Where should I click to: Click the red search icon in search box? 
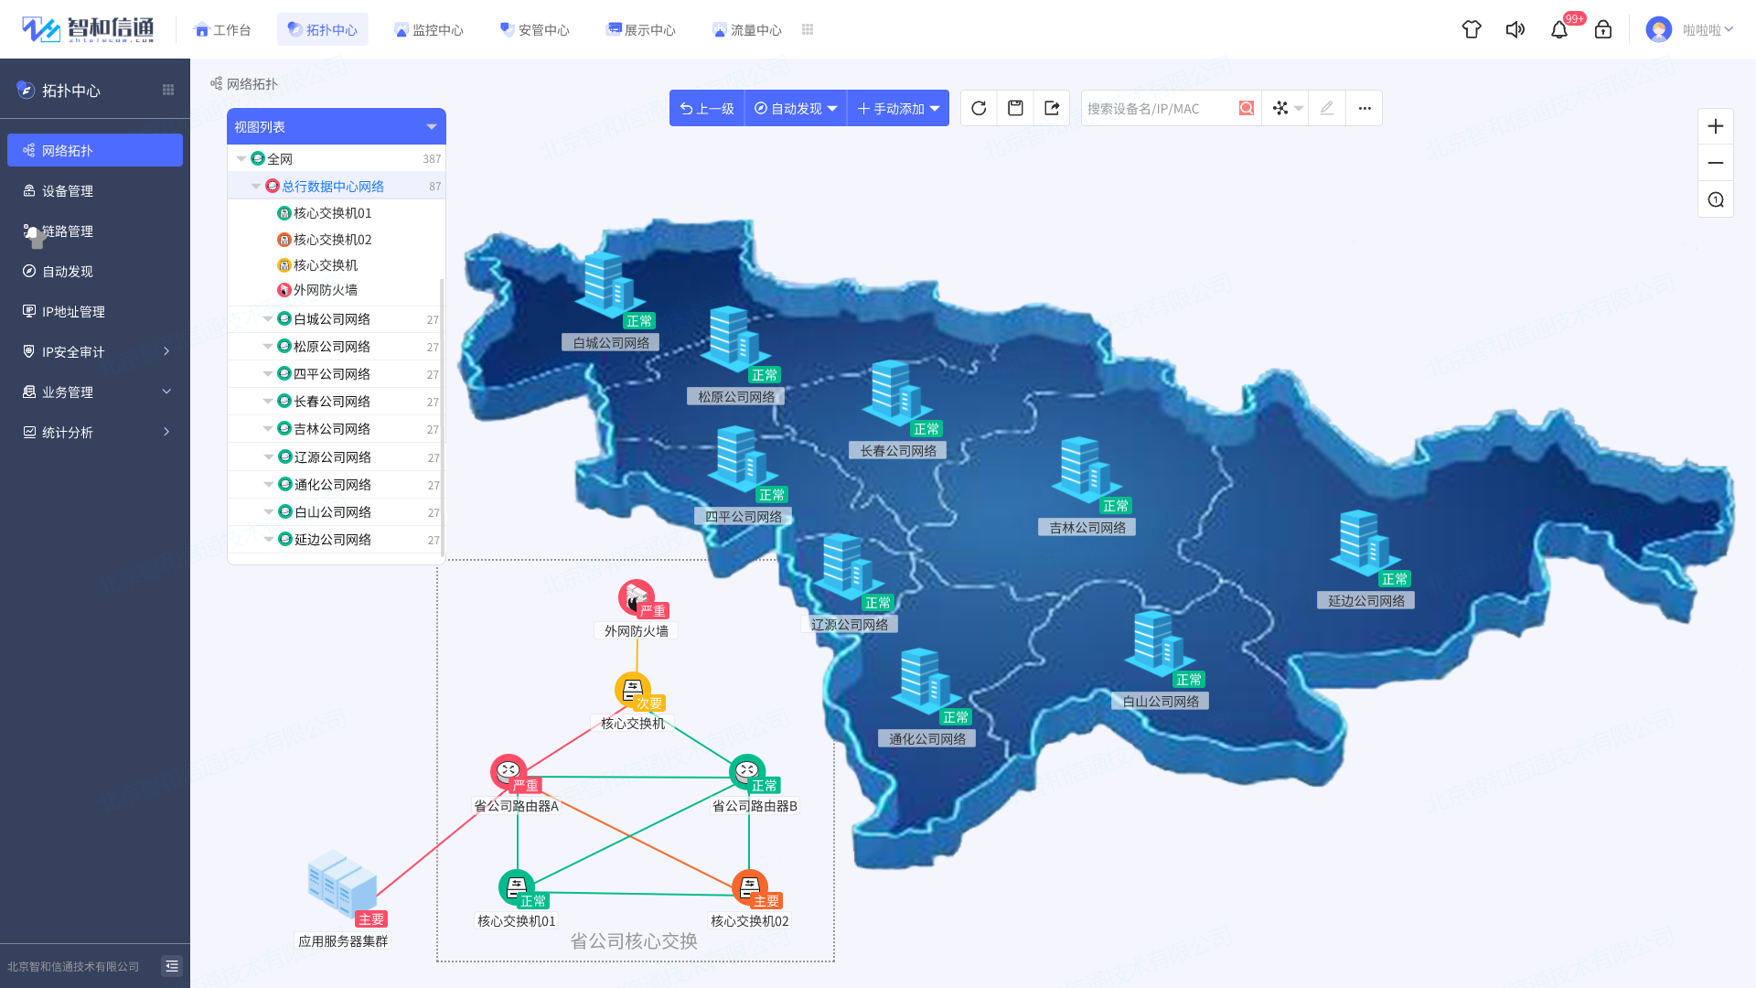click(1246, 108)
